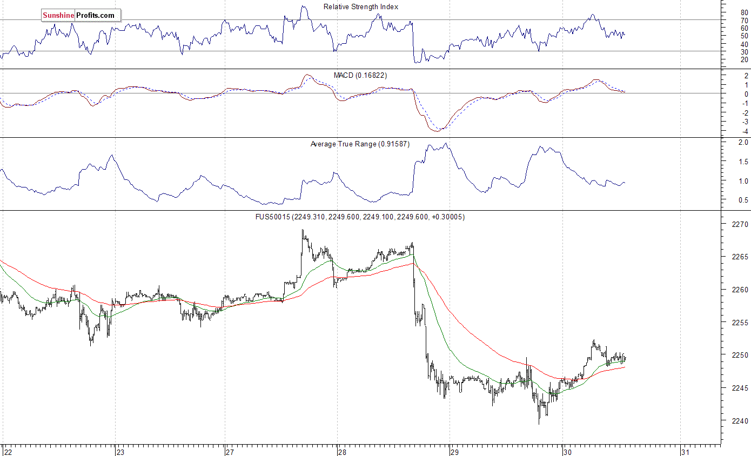Click the MACD (0.16822) label
The height and width of the screenshot is (456, 751).
tap(360, 75)
